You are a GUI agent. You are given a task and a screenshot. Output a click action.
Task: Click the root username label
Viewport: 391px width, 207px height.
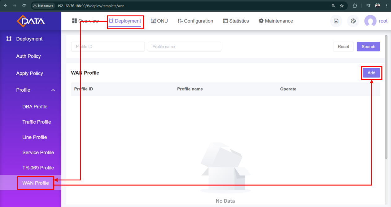pos(383,21)
